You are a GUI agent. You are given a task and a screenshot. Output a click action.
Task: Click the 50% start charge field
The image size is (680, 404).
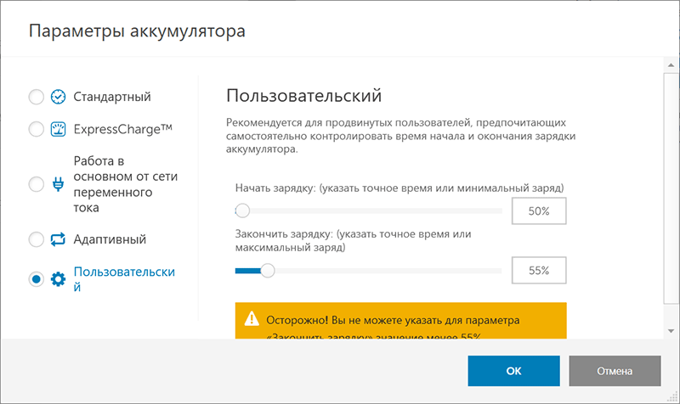(539, 211)
